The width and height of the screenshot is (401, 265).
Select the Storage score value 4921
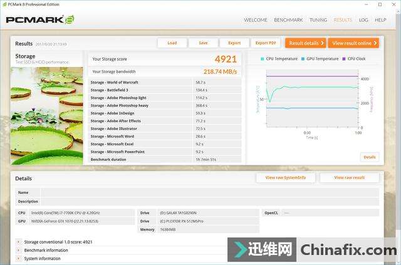226,59
